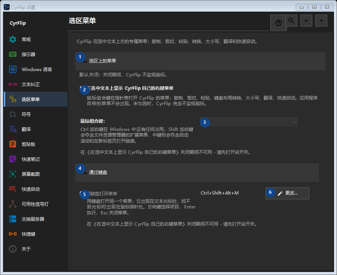Open the 交换服务器 page

pos(36,219)
